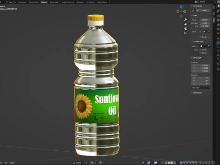Open the Scene properties icon

[218, 29]
